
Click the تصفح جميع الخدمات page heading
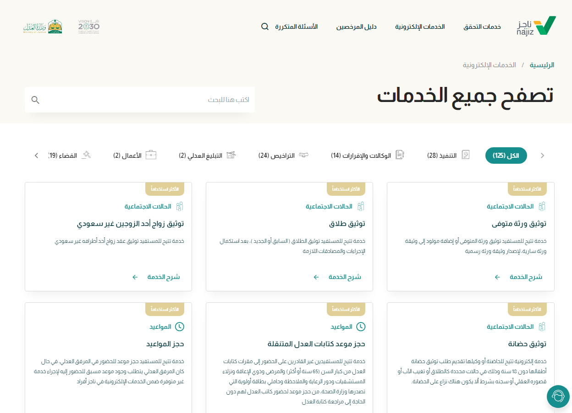pyautogui.click(x=465, y=96)
